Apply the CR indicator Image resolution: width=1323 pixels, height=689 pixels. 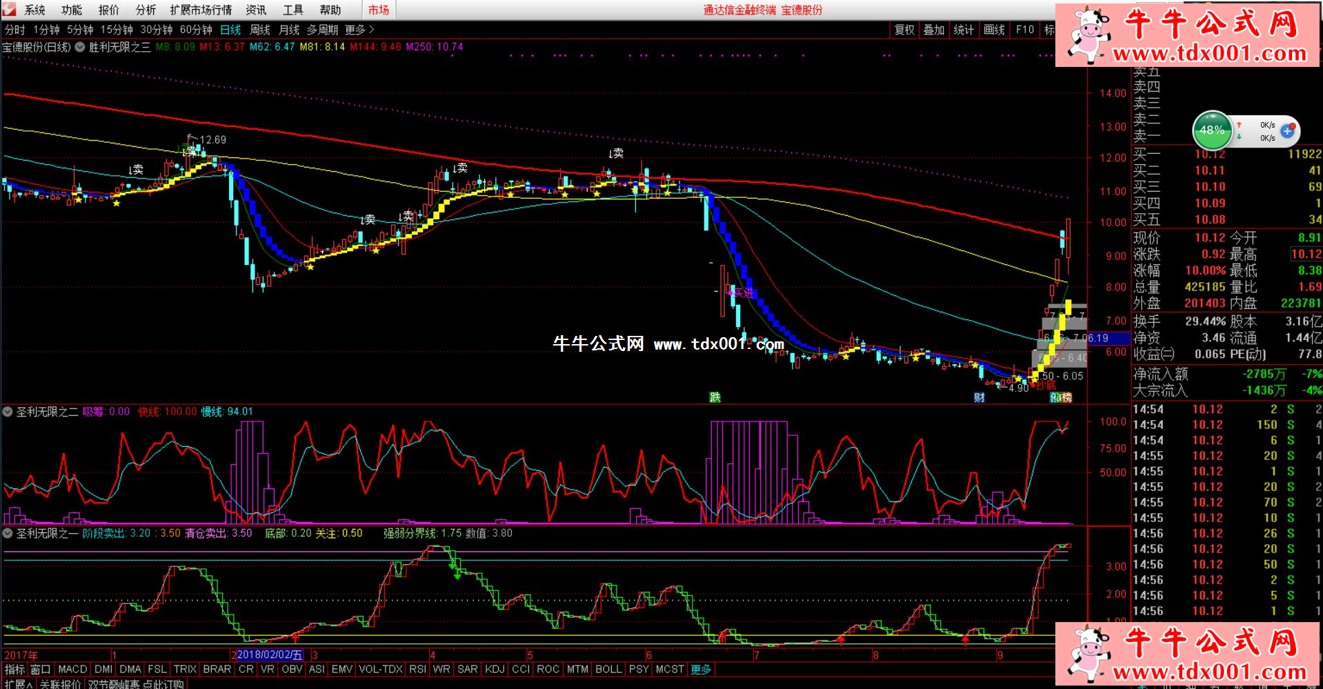tap(246, 669)
